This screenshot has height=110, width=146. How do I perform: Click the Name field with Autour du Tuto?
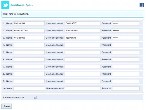29,31
